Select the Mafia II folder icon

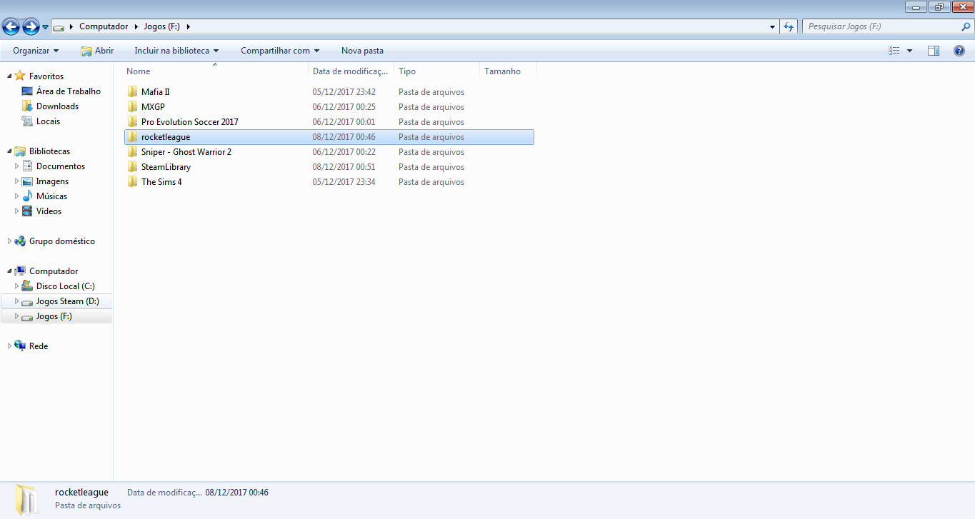(132, 91)
